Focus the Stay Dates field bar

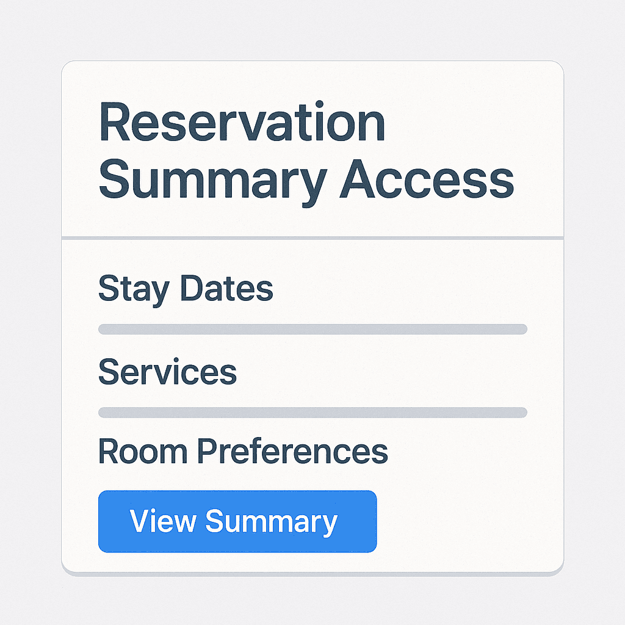pos(312,330)
